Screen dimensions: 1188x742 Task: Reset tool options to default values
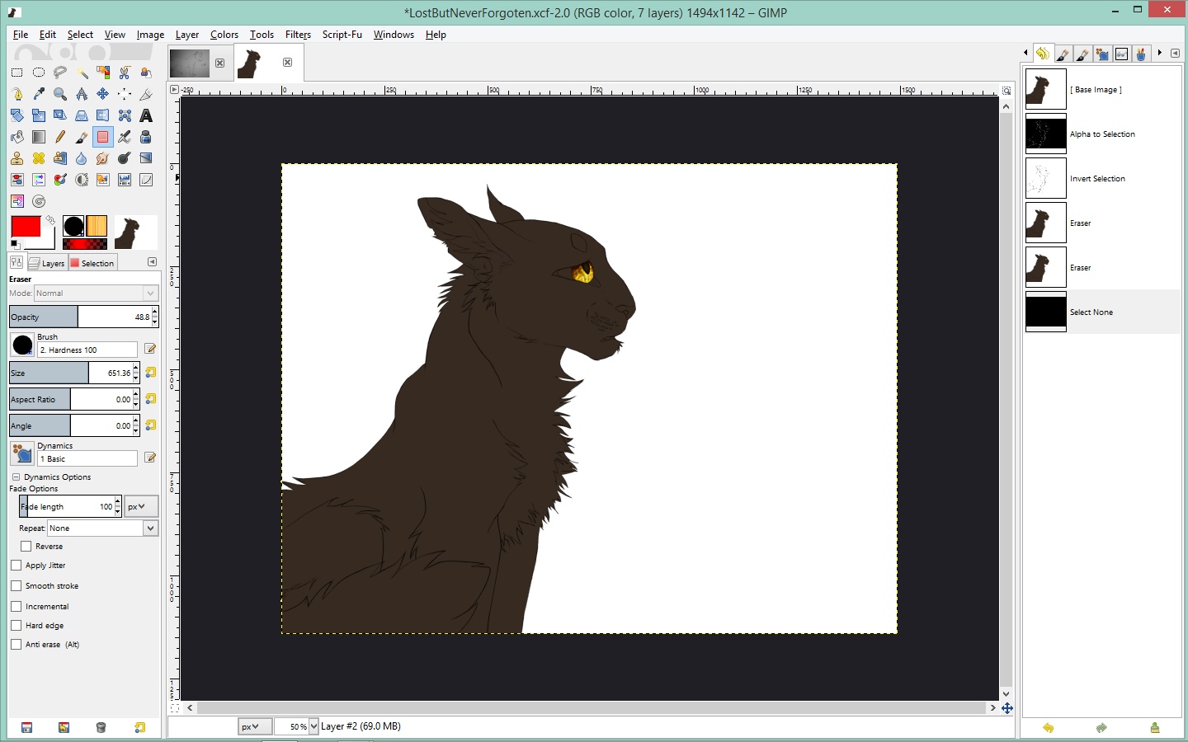(139, 727)
